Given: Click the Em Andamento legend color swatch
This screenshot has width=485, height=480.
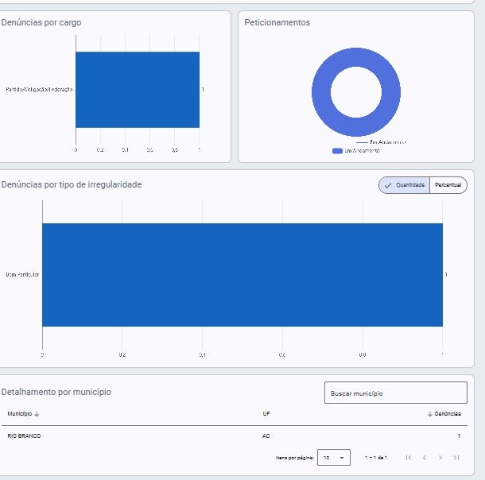Looking at the screenshot, I should [x=337, y=151].
